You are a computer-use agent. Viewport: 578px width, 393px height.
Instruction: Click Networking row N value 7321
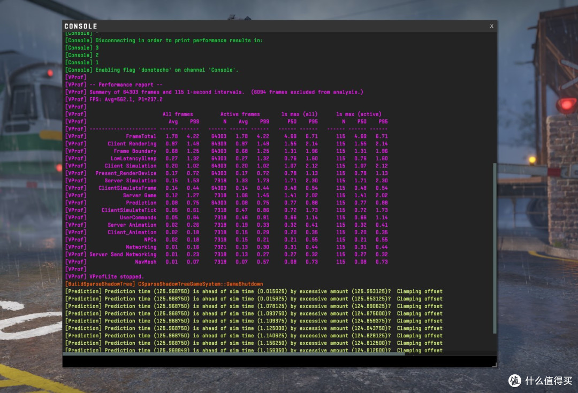[x=220, y=247]
